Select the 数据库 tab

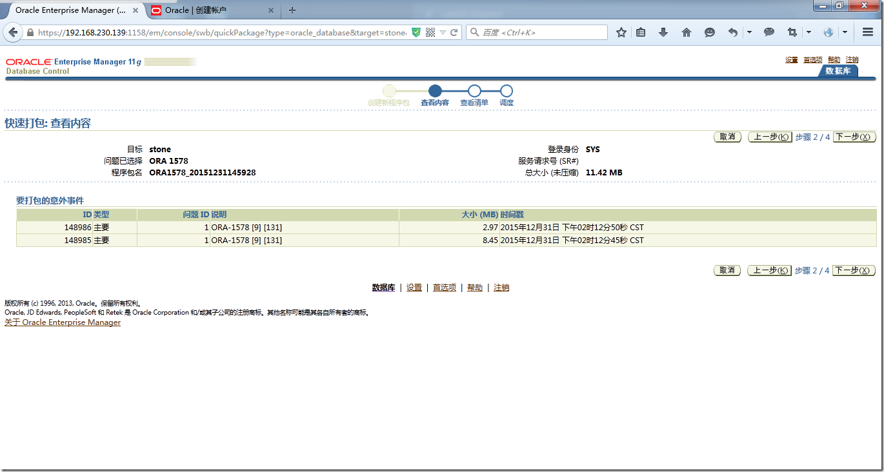(838, 71)
